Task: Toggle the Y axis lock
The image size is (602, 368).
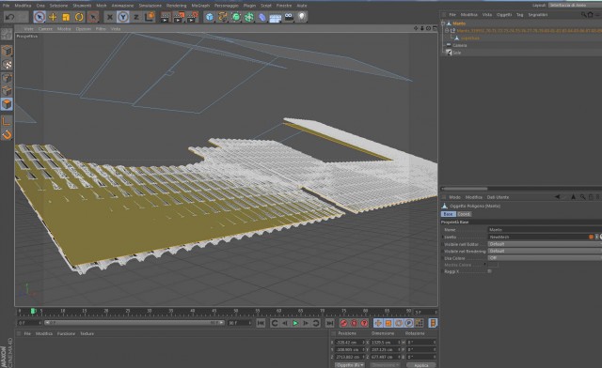Action: [x=123, y=17]
